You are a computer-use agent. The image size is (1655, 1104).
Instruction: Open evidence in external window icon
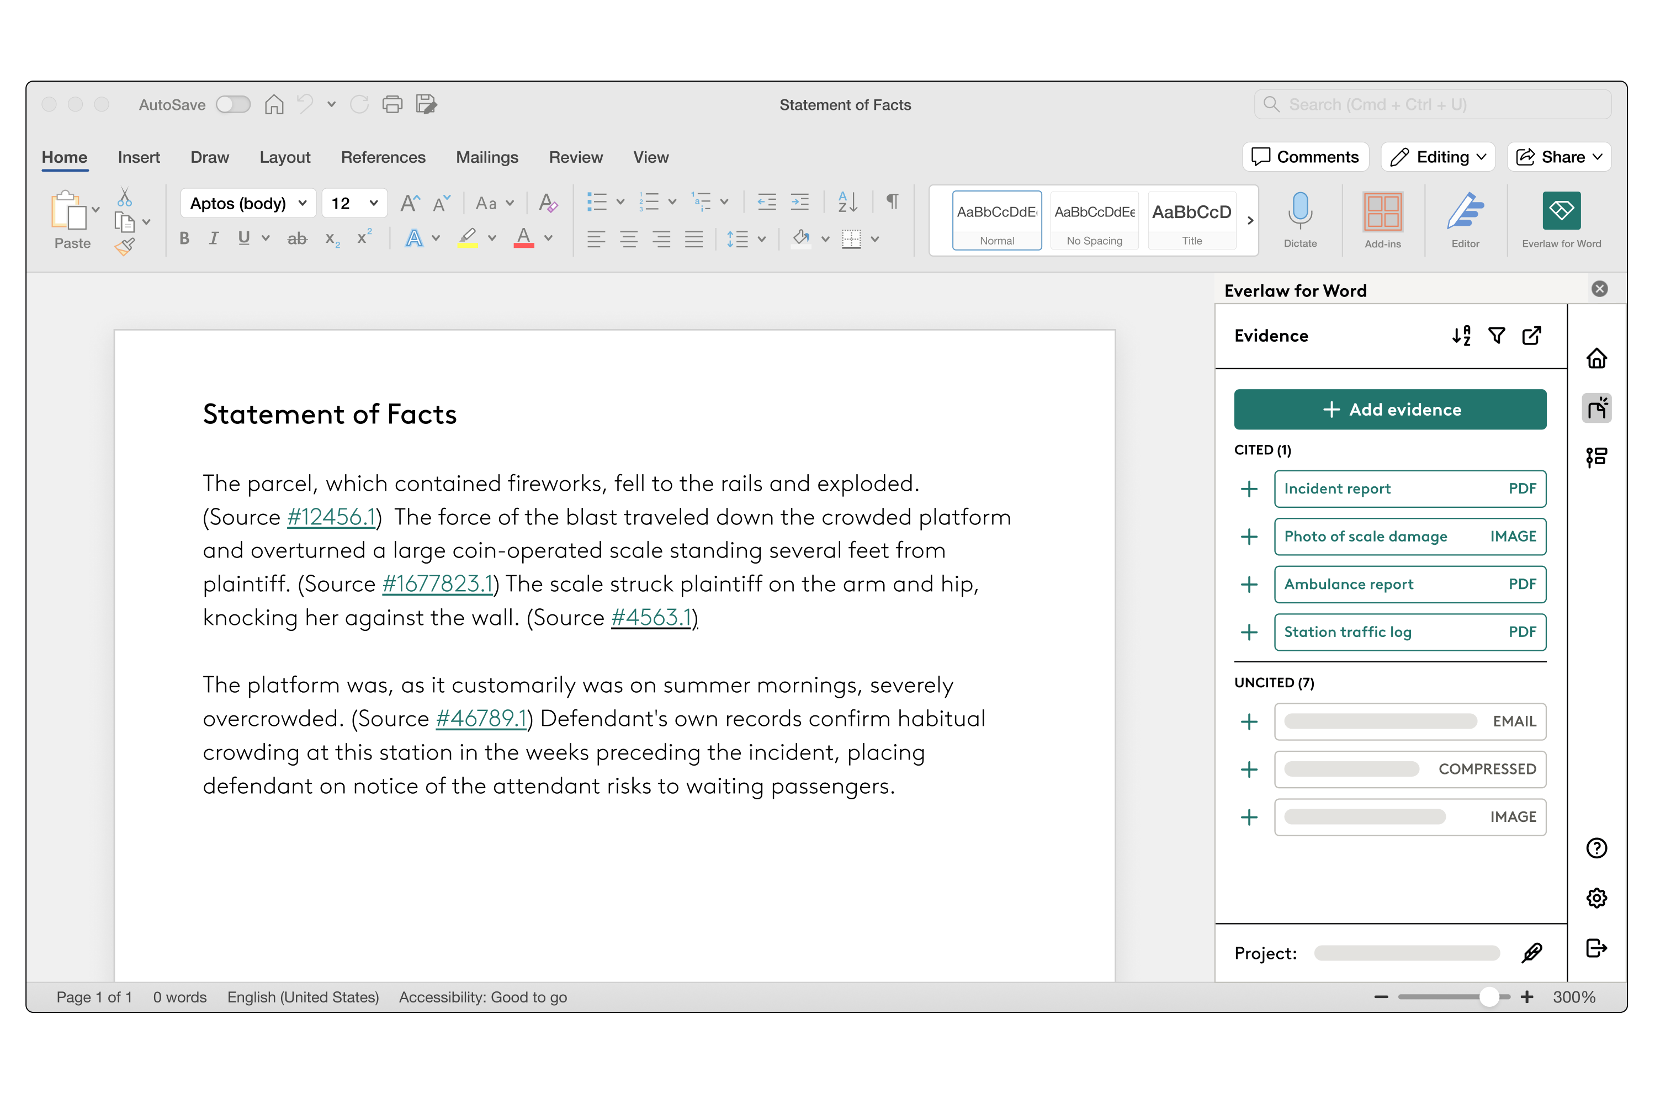(1531, 336)
